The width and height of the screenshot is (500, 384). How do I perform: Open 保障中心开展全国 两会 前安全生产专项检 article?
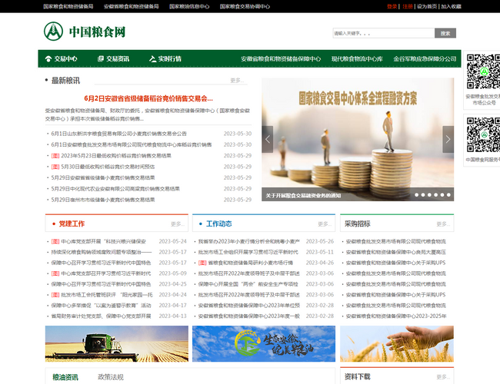[x=248, y=284]
